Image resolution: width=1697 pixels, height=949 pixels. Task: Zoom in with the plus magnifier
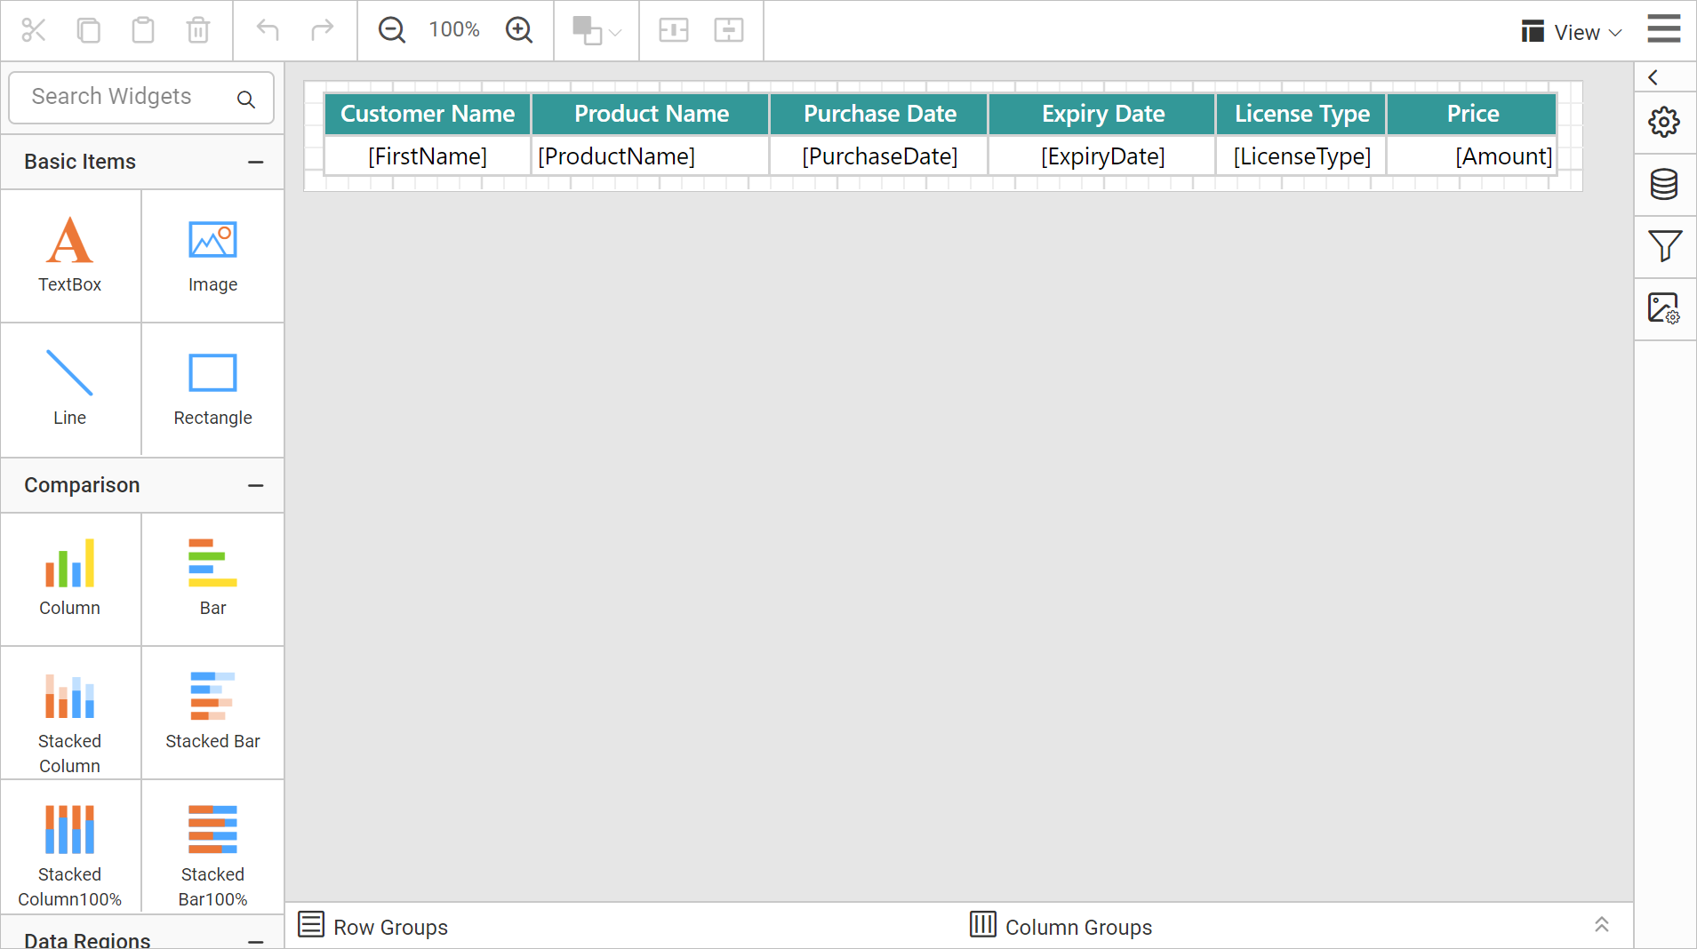tap(518, 30)
